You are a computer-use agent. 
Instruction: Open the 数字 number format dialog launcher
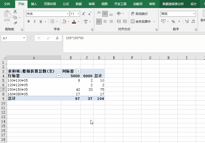pyautogui.click(x=196, y=30)
